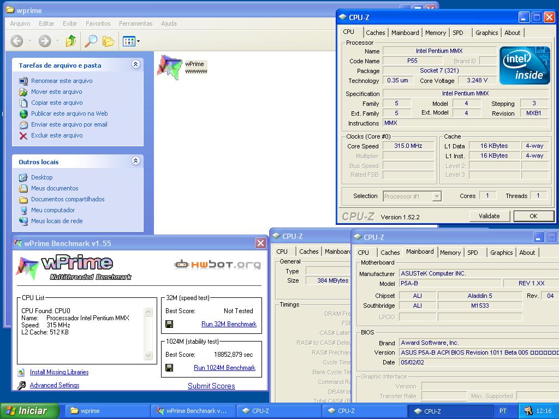Click the Meu computador icon
The image size is (559, 419).
(x=23, y=210)
